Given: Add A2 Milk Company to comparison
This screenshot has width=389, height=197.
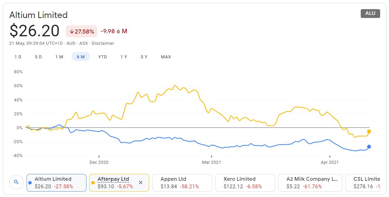Looking at the screenshot, I should click(x=308, y=183).
